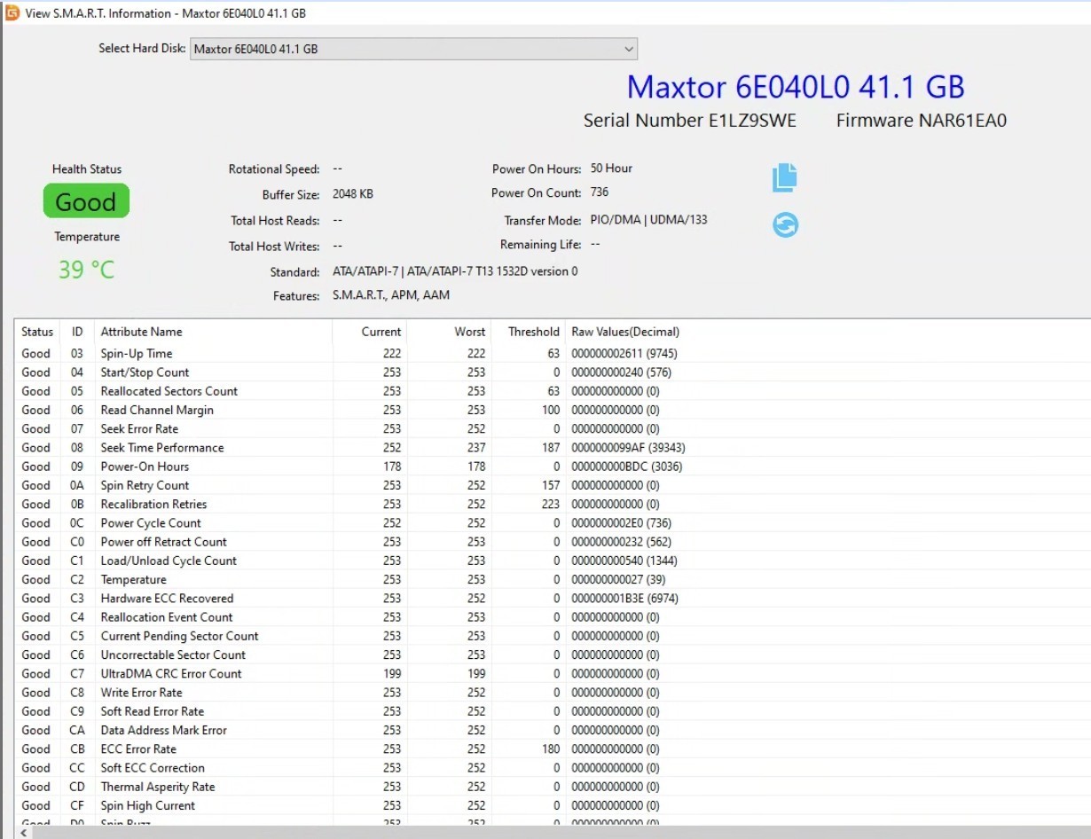Image resolution: width=1091 pixels, height=839 pixels.
Task: Refresh the S.M.A.R.T. data
Action: [785, 225]
